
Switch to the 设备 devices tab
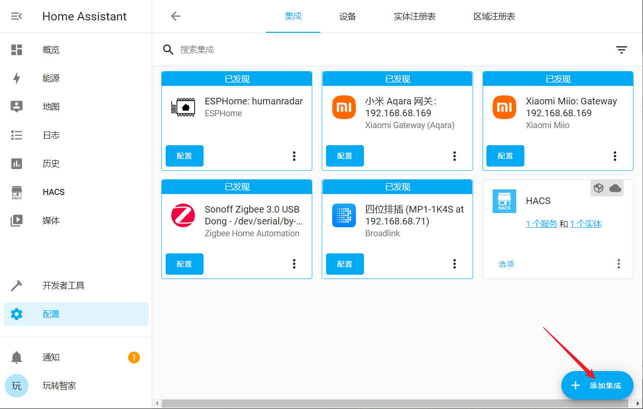348,16
